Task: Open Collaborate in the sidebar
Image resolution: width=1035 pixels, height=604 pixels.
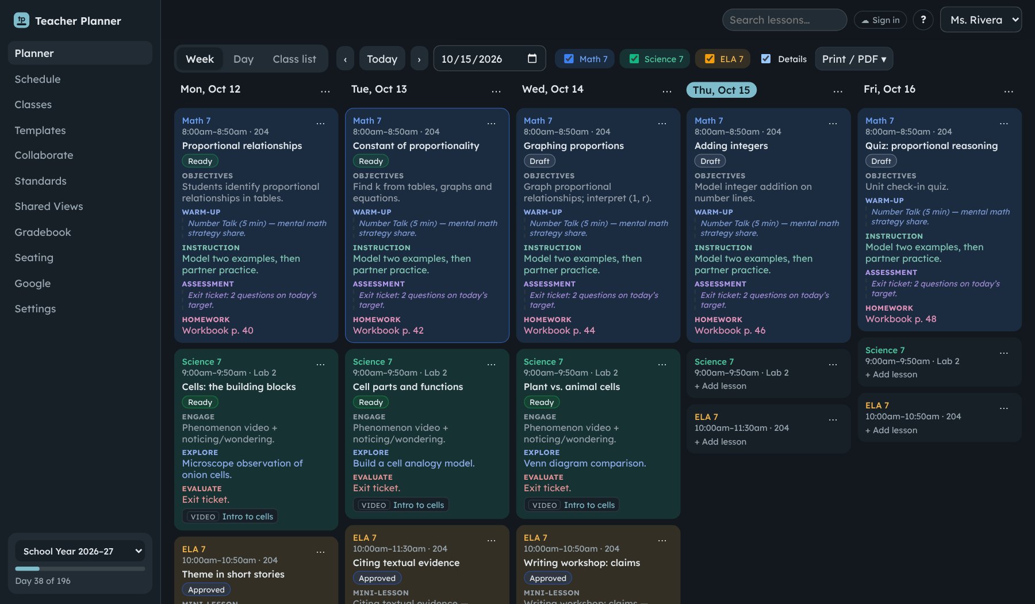Action: 80,155
